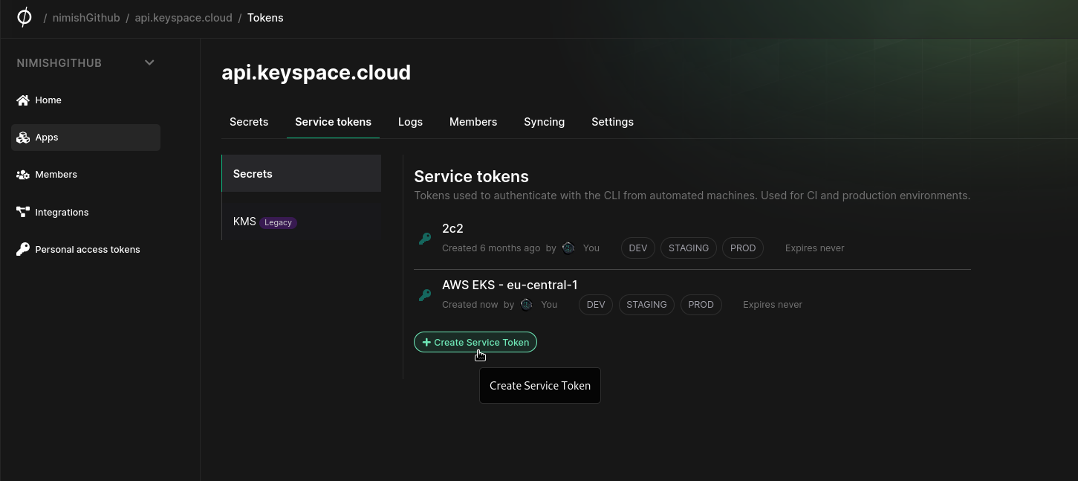Click the DEV tag on AWS EKS token
This screenshot has height=481, width=1078.
pyautogui.click(x=596, y=305)
